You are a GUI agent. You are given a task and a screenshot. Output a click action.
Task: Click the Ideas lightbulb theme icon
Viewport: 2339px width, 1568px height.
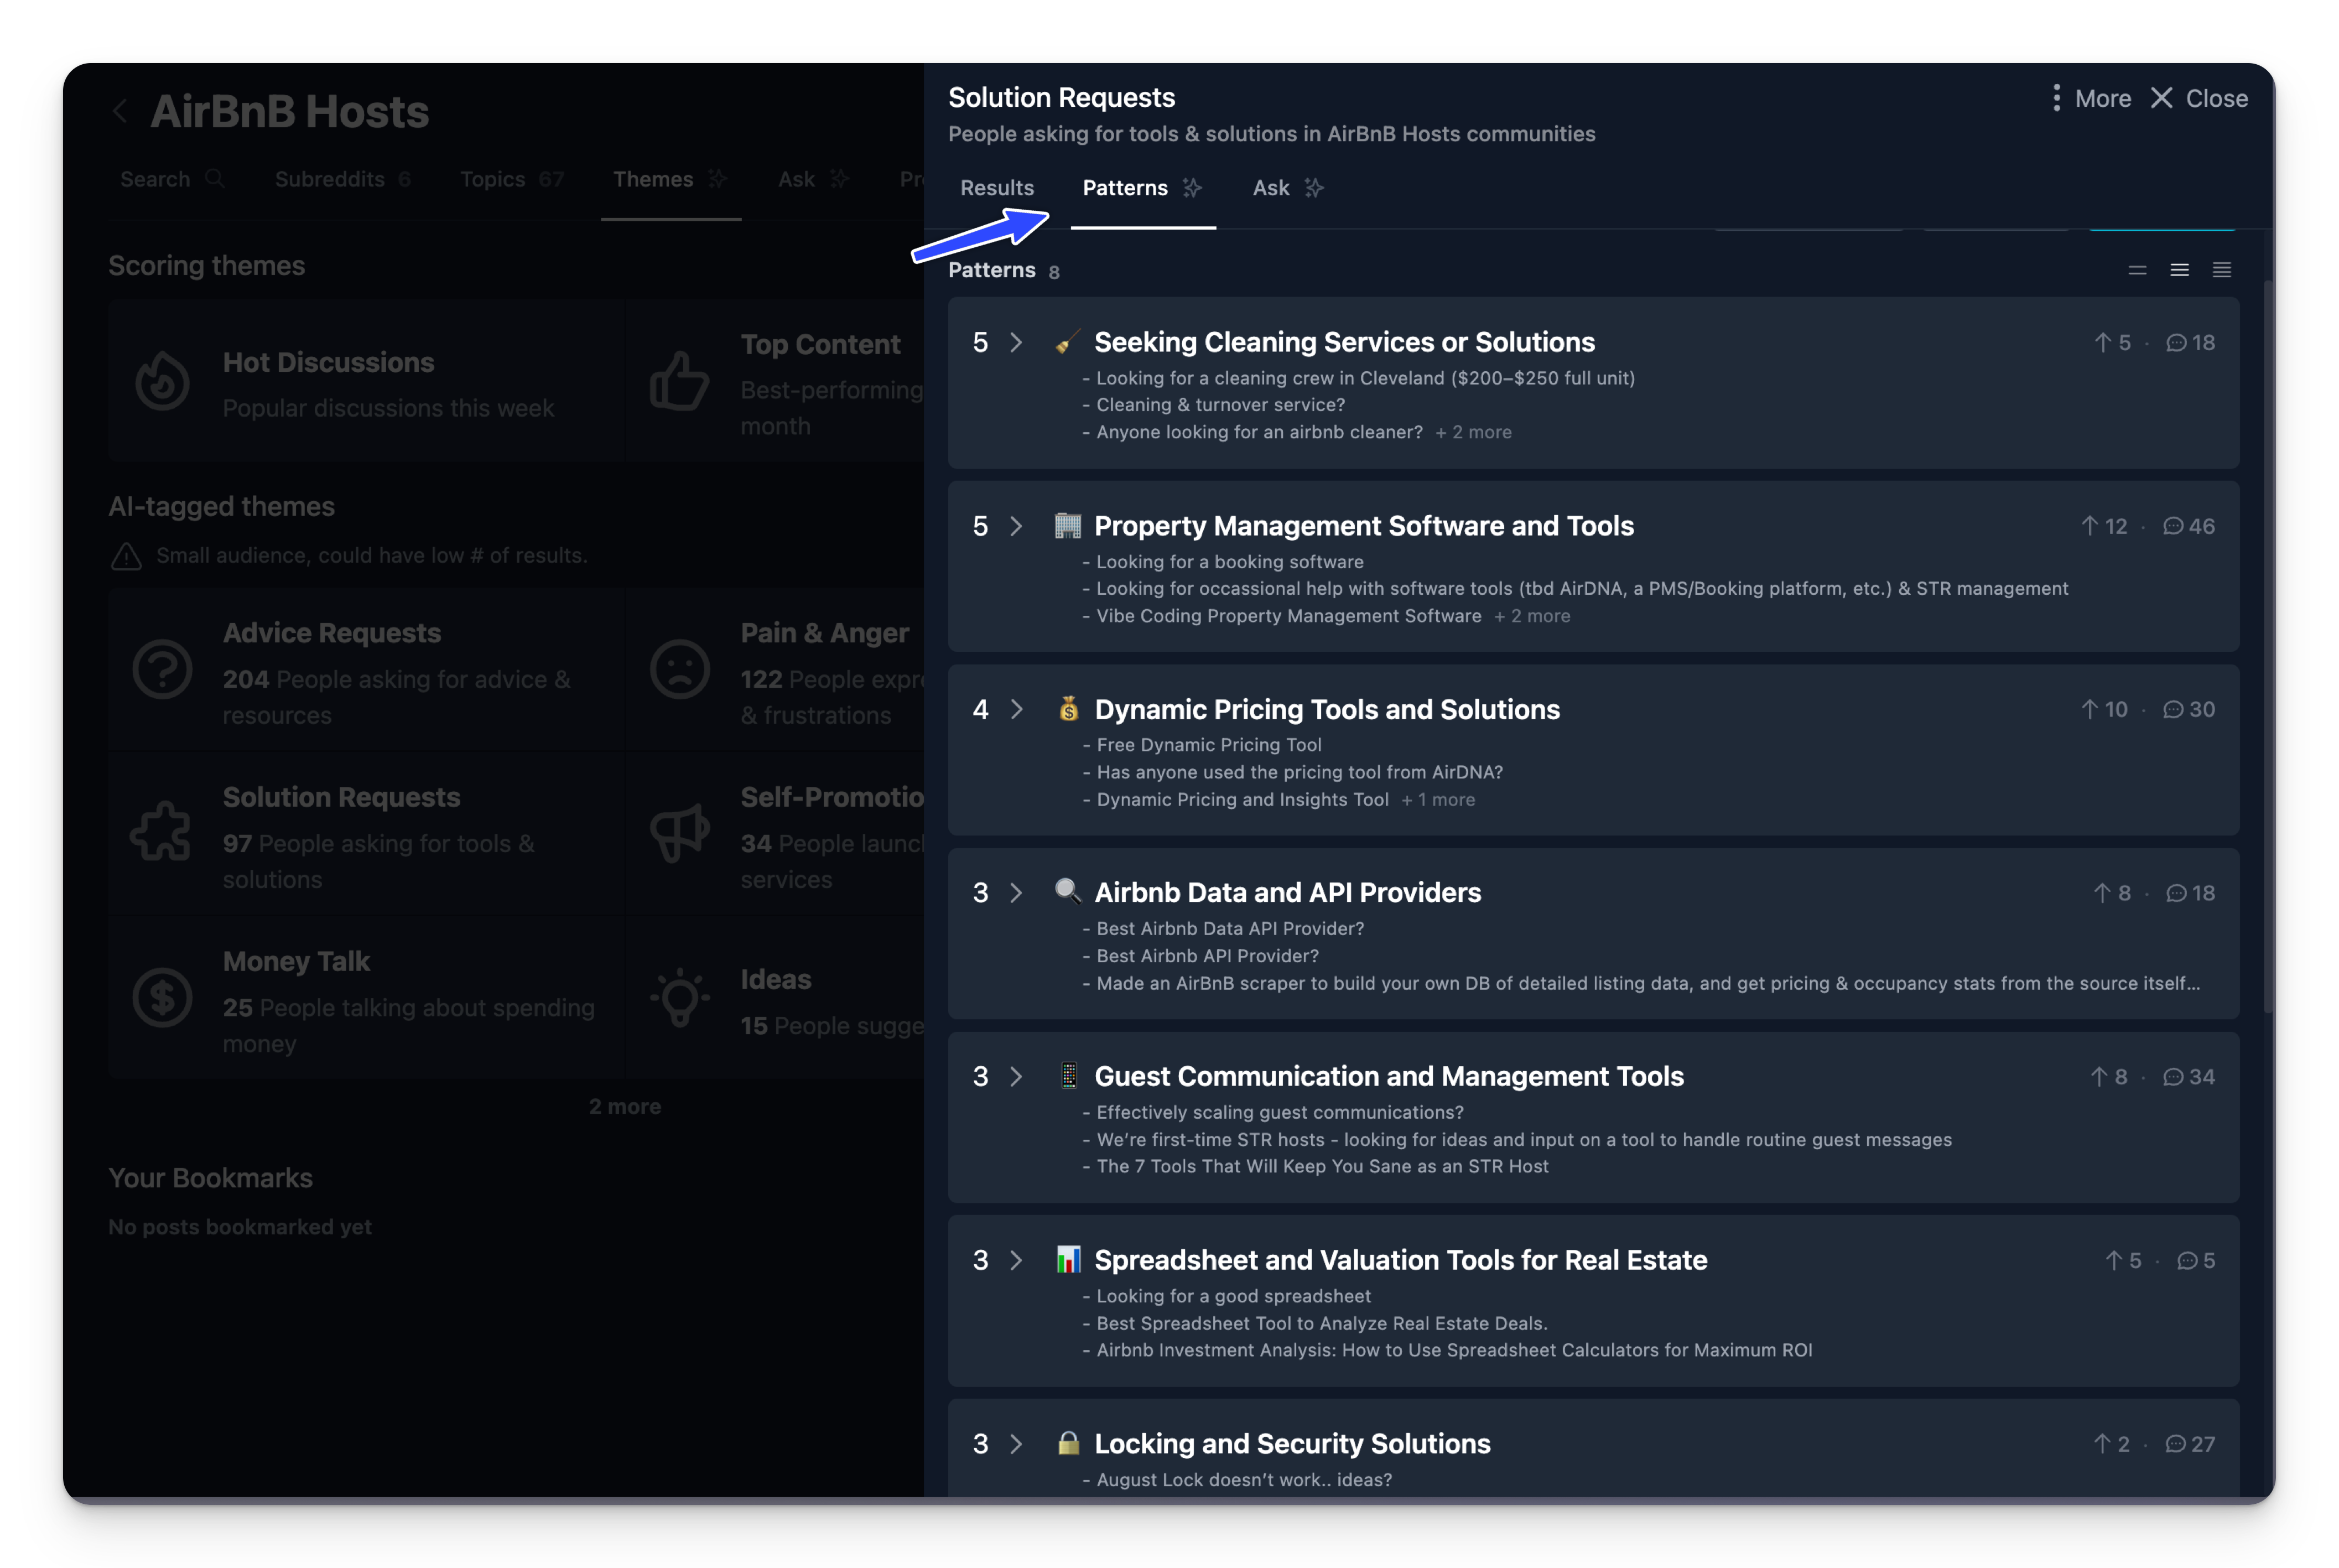coord(680,997)
